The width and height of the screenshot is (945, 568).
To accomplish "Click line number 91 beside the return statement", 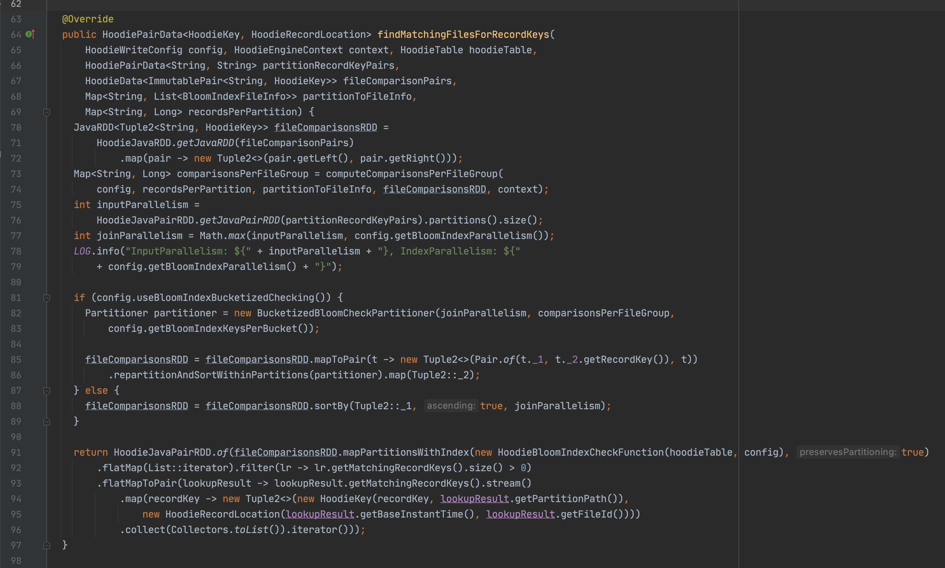I will tap(16, 453).
